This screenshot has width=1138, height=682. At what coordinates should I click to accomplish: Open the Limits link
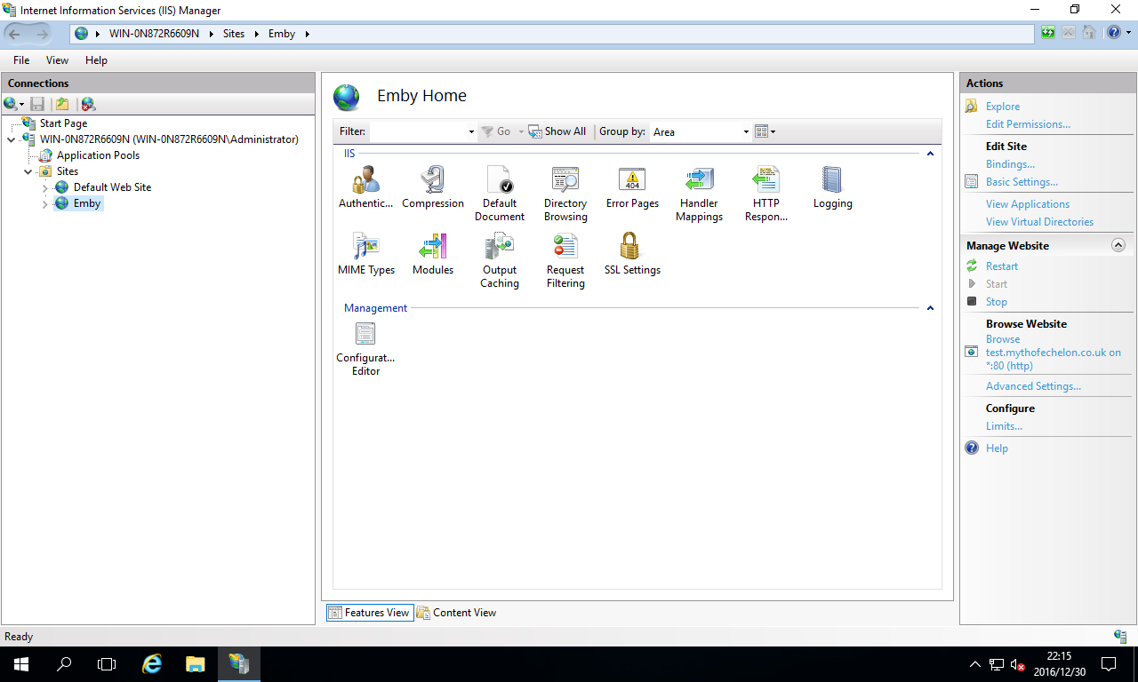(x=1004, y=426)
